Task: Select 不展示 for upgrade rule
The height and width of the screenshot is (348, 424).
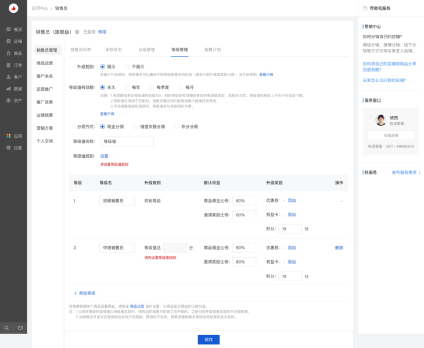Action: click(128, 67)
